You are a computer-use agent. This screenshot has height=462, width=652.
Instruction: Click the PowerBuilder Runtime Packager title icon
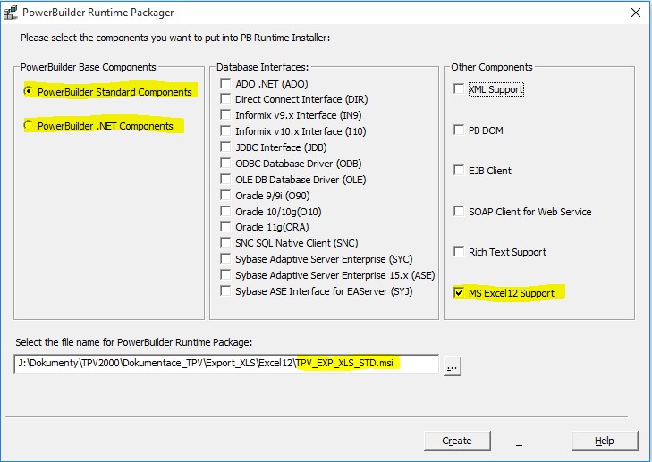coord(12,13)
